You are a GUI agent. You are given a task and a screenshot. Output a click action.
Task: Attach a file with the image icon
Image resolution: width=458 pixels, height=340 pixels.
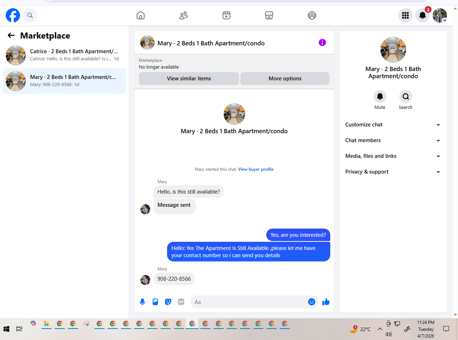155,302
